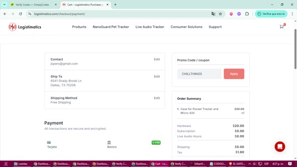
Task: Show hidden system tray icons
Action: coord(250,164)
